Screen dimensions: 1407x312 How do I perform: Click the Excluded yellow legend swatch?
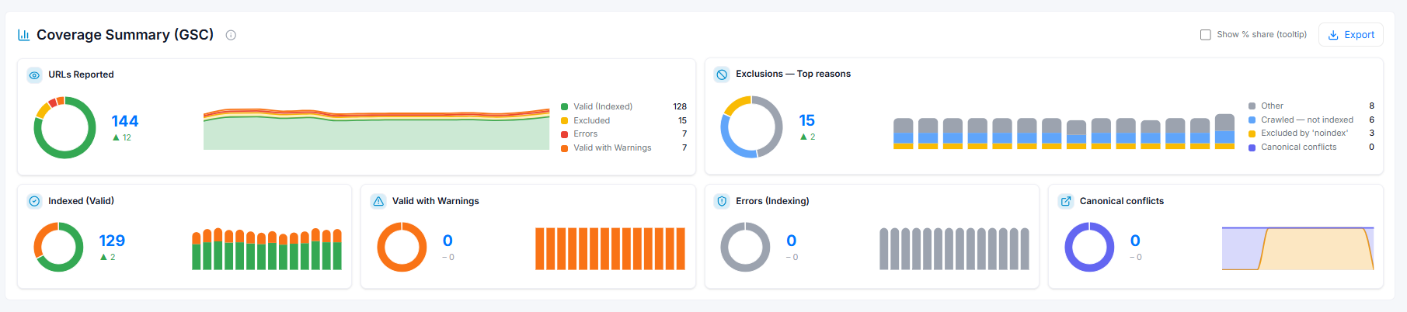click(x=565, y=121)
